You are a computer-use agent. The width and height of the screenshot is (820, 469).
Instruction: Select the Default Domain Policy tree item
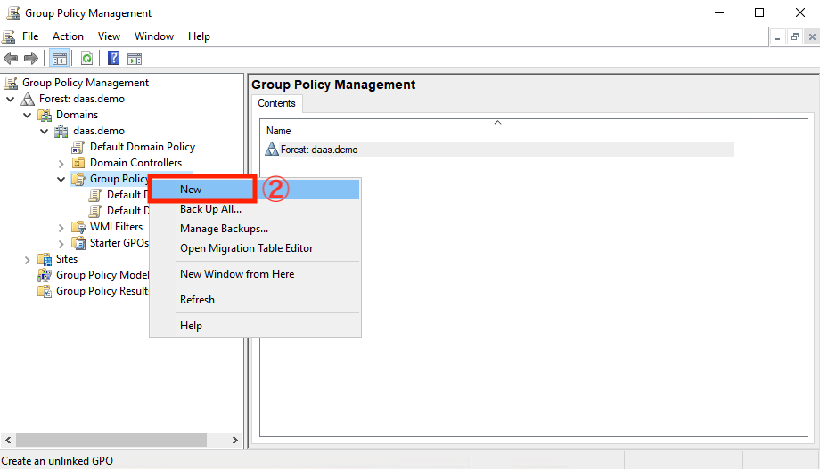click(143, 147)
